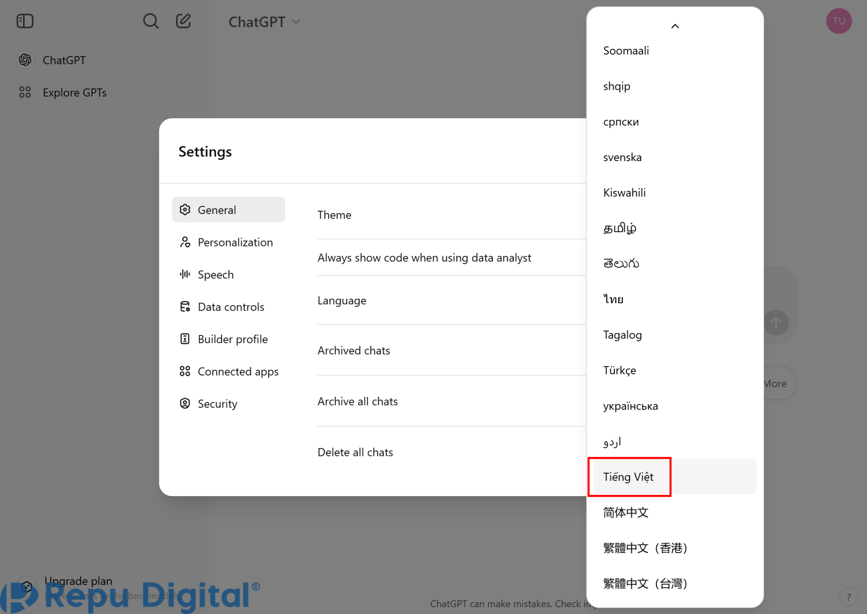Select shqip language

click(675, 86)
